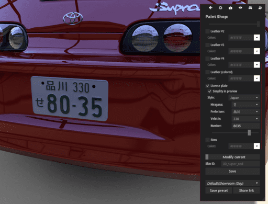
Task: Open the Vehicle dropdown showing 330
Action: click(245, 119)
